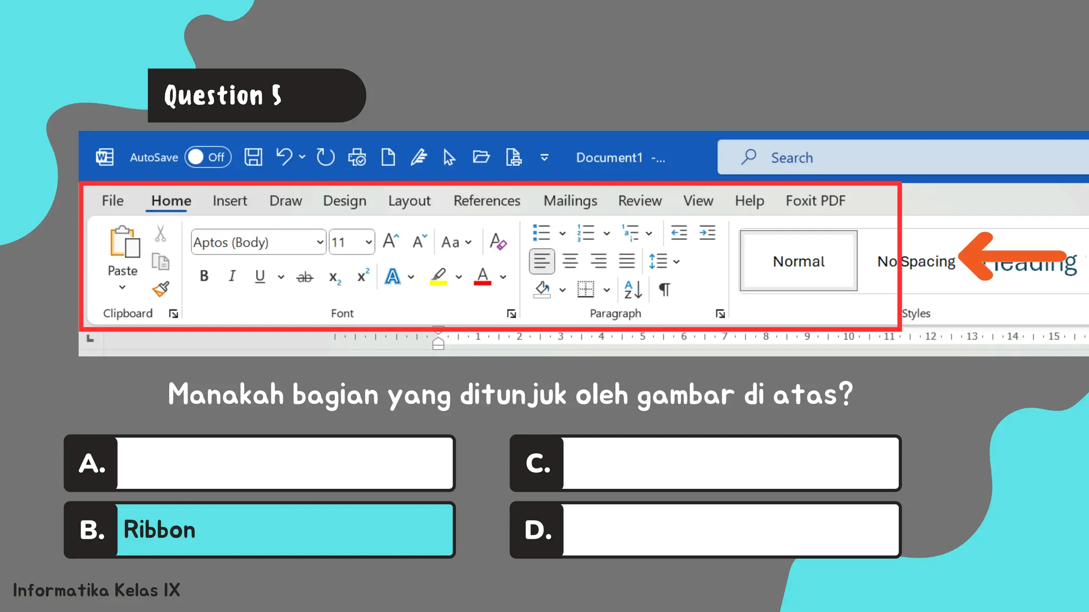Screen dimensions: 1089x612
Task: Click the New blank document icon
Action: tap(388, 157)
